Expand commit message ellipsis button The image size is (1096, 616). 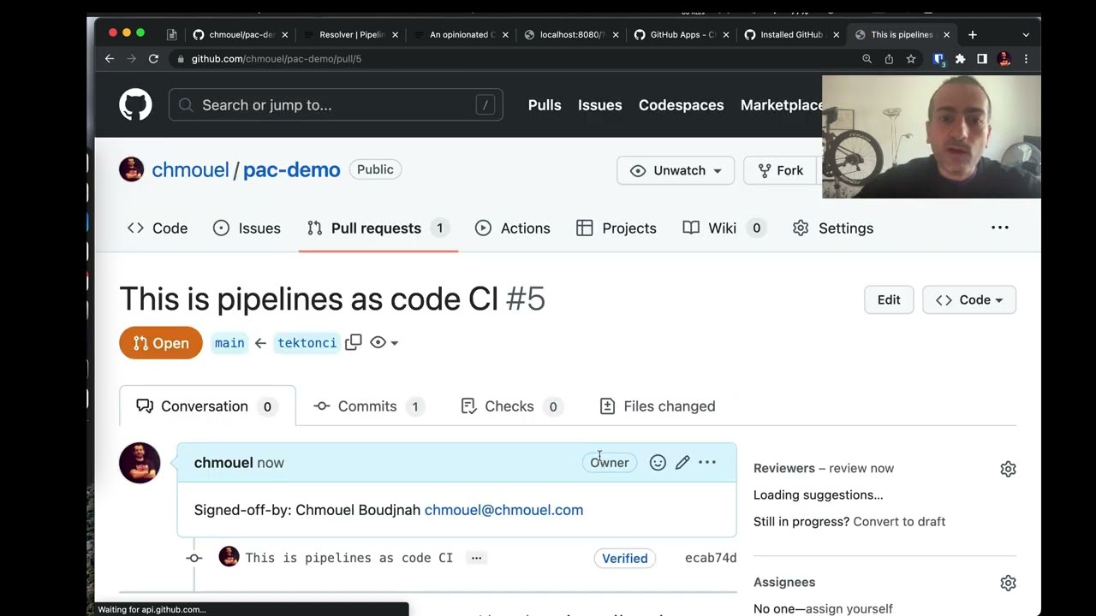476,558
